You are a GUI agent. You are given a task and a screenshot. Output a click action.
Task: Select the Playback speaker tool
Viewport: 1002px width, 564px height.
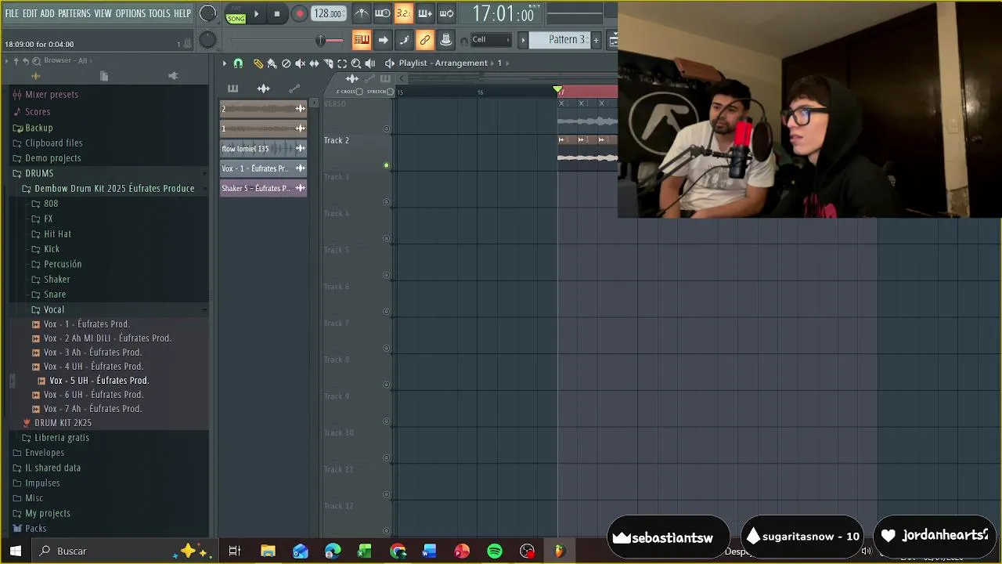(x=370, y=63)
